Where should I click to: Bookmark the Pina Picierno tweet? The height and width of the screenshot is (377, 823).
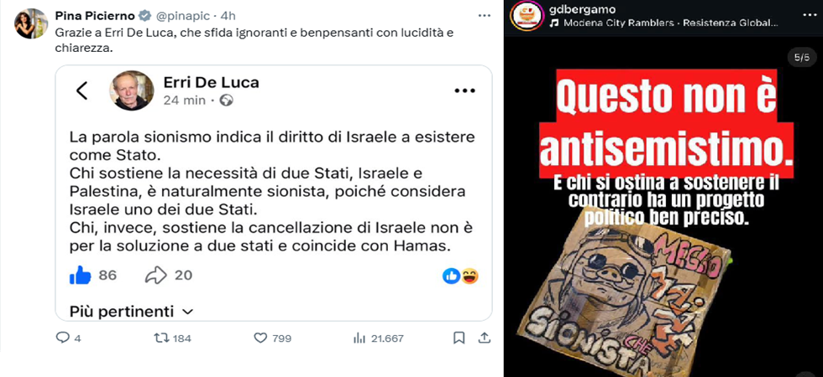[459, 338]
